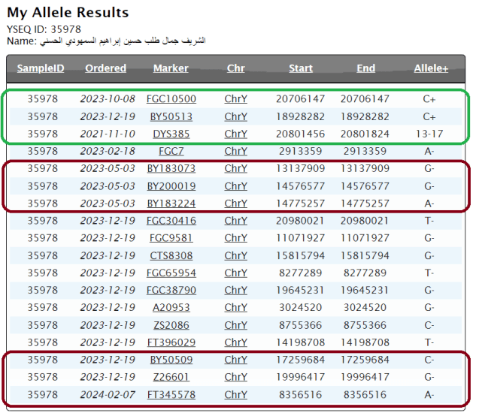Open the A20953 marker link

[x=171, y=308]
